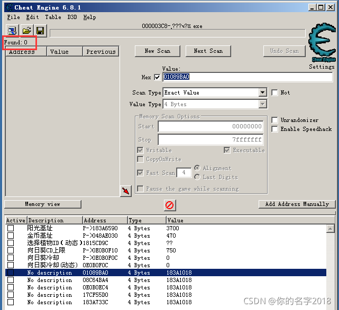Open the File menu
Viewport: 339px width, 310px height.
[x=13, y=17]
